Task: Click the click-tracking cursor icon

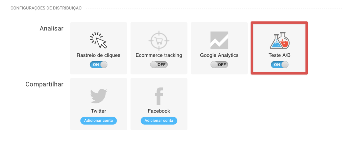Action: click(x=98, y=40)
